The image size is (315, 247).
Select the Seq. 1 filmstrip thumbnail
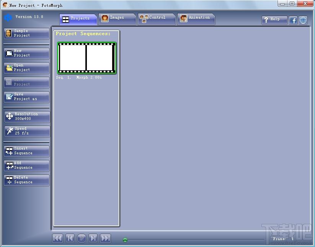click(x=87, y=58)
